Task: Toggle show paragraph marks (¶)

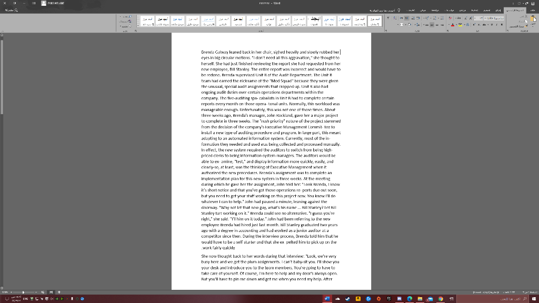Action: (388, 18)
